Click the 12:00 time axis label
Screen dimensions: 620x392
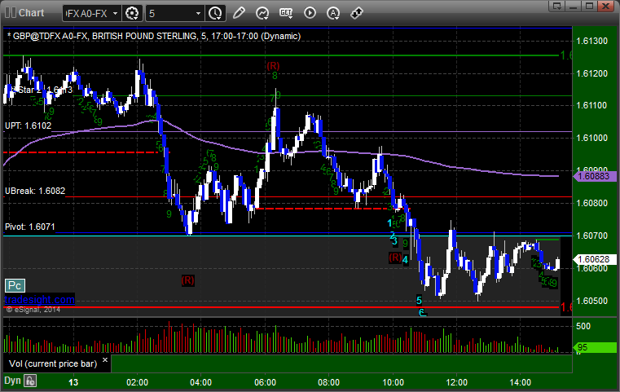coord(457,382)
